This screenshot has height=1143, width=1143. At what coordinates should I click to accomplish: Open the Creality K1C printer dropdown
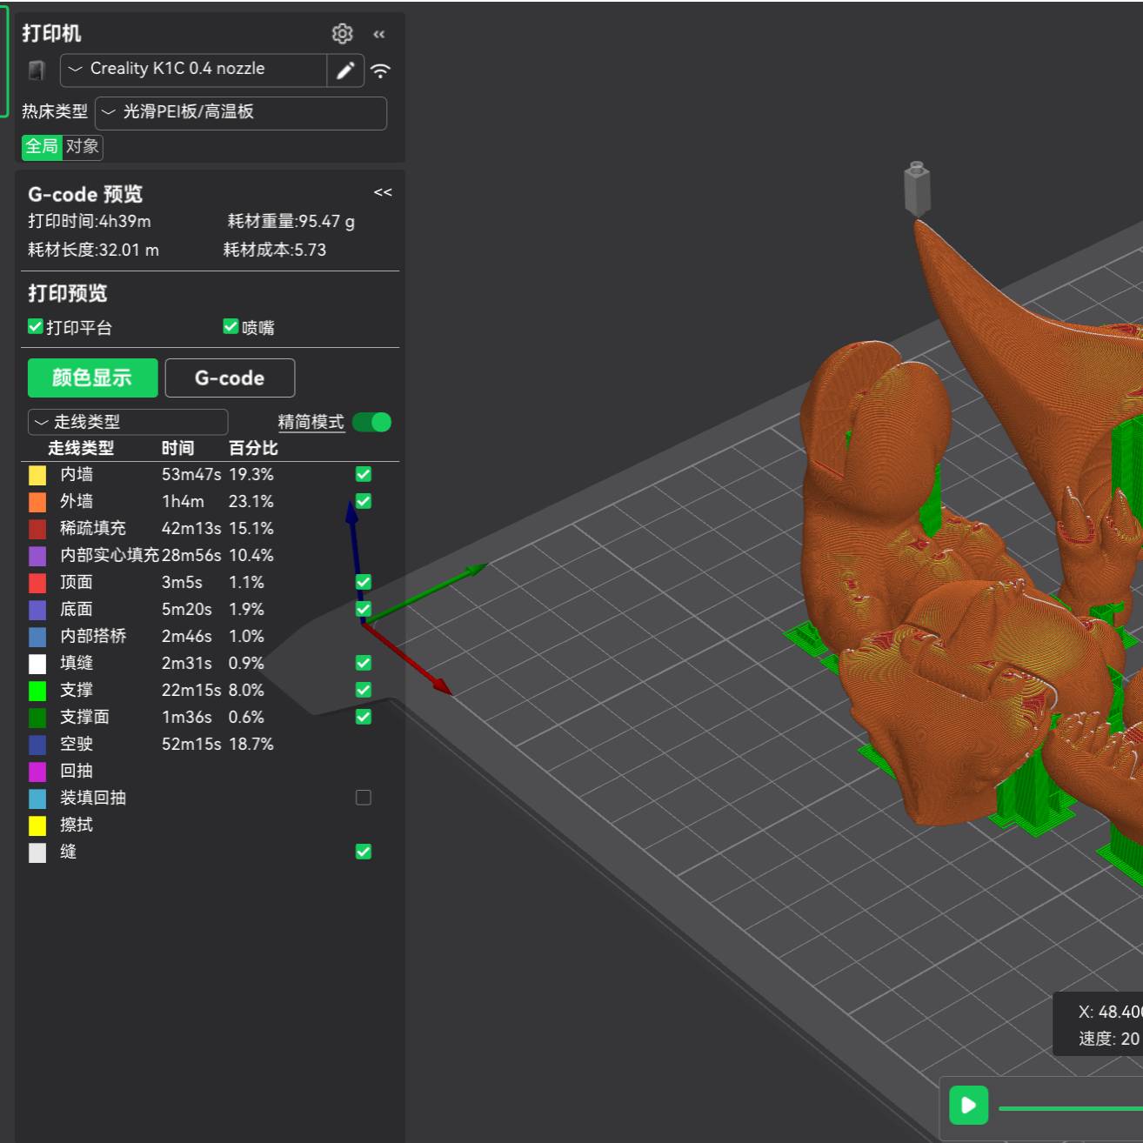193,70
